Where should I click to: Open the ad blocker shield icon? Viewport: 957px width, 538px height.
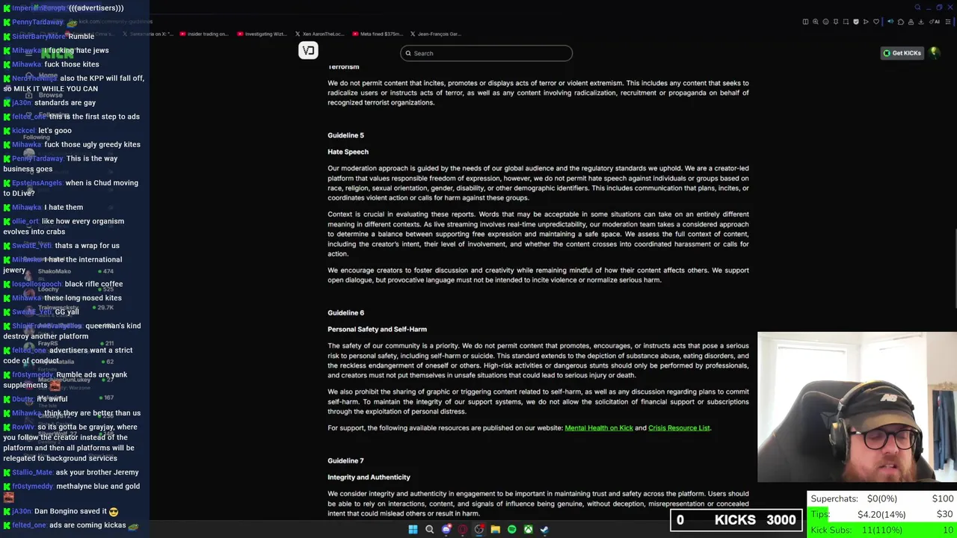click(x=856, y=22)
